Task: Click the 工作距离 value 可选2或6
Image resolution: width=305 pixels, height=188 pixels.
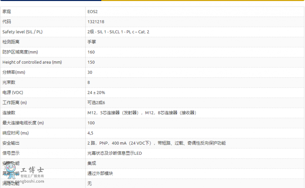Action: point(96,103)
